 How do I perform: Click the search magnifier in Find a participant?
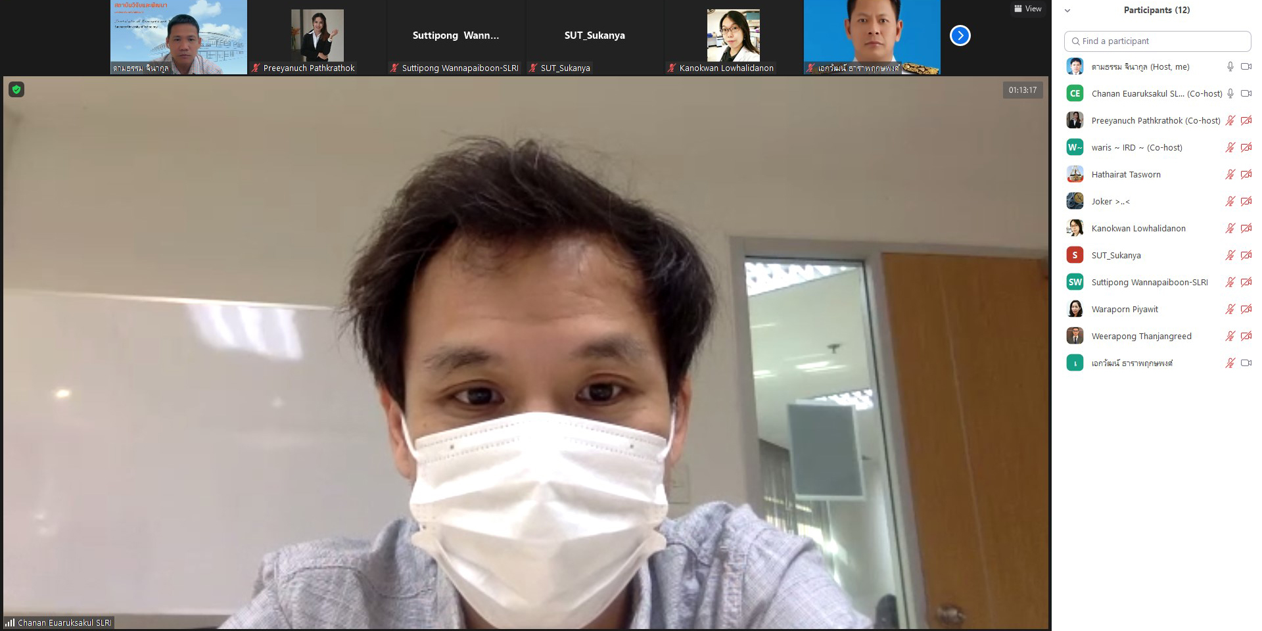coord(1075,41)
